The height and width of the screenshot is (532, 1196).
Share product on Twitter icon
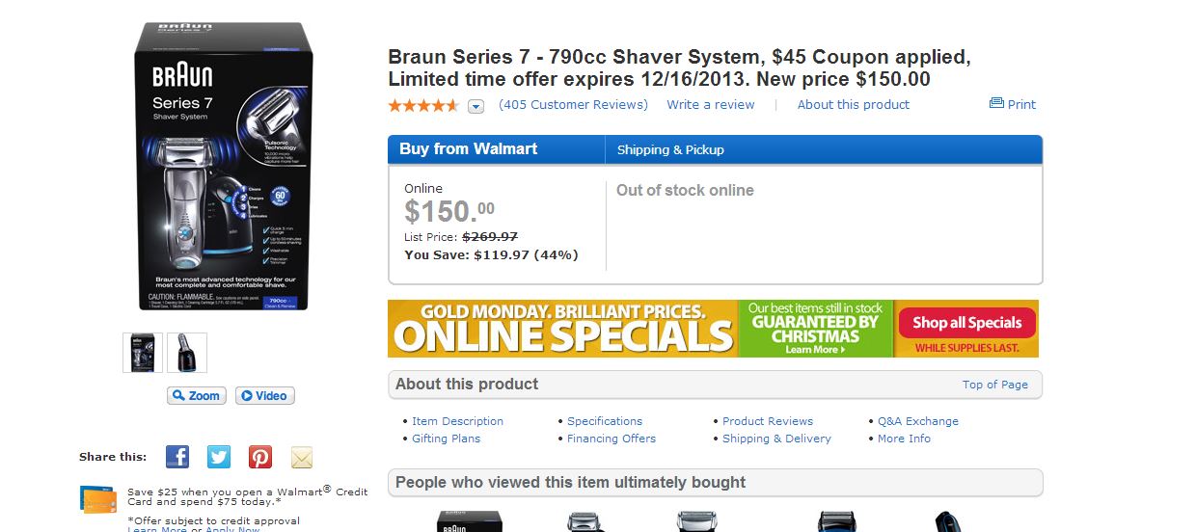pos(219,457)
